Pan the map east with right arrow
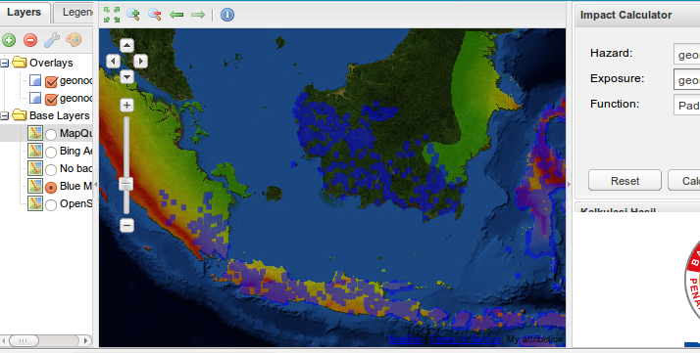 click(140, 61)
